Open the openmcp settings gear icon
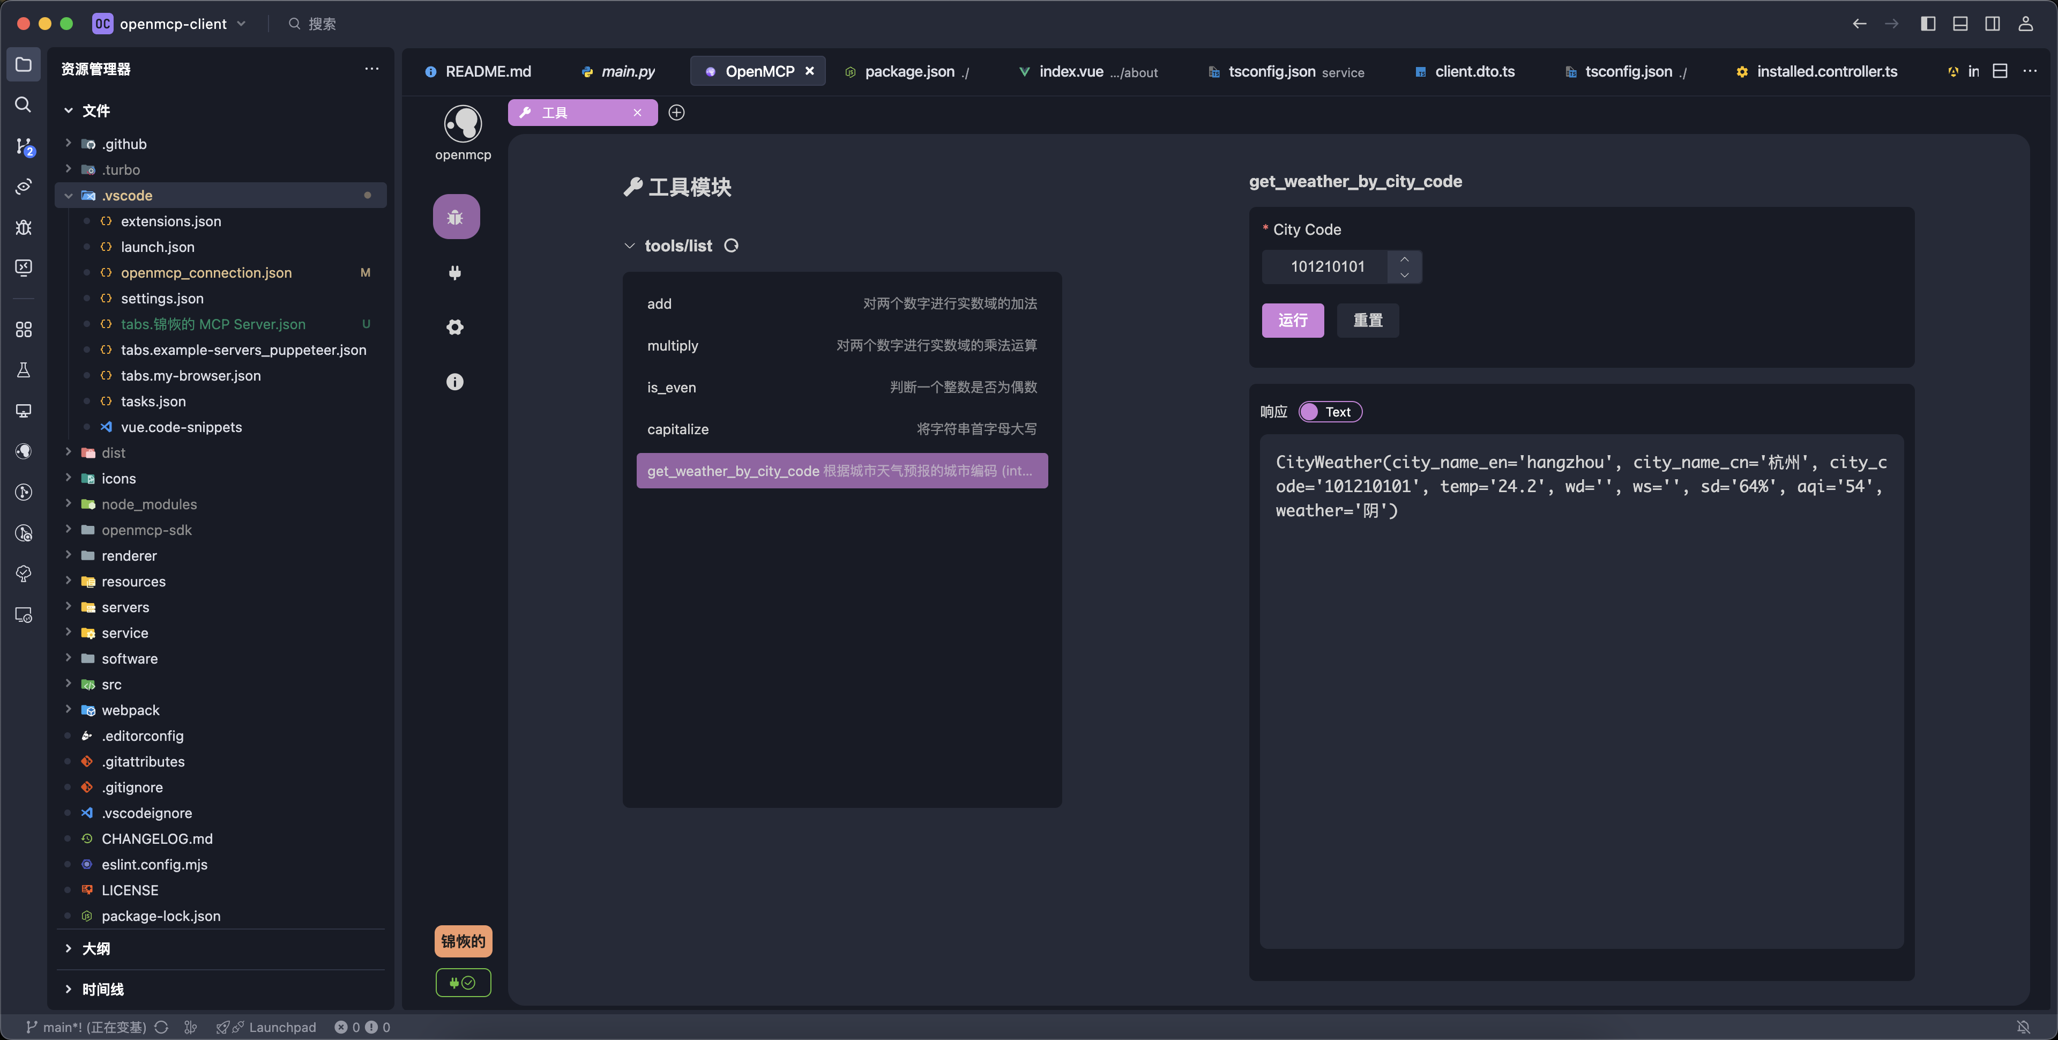Screen dimensions: 2058x1040 click(454, 327)
